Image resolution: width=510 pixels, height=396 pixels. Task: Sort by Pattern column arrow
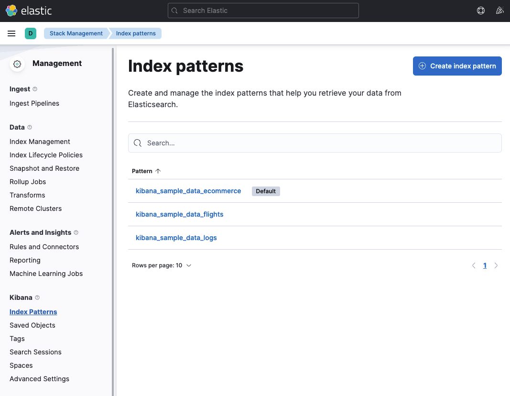pos(158,171)
